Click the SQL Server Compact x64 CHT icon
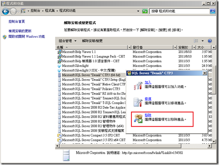 [x=59, y=140]
